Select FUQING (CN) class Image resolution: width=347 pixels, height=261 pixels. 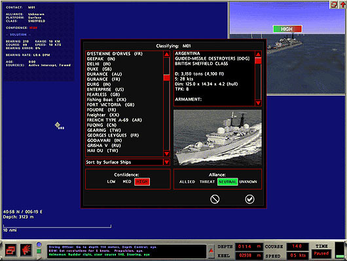[x=101, y=125]
